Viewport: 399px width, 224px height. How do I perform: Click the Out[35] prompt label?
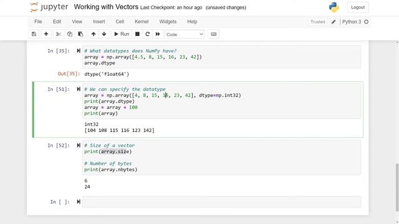[x=69, y=74]
